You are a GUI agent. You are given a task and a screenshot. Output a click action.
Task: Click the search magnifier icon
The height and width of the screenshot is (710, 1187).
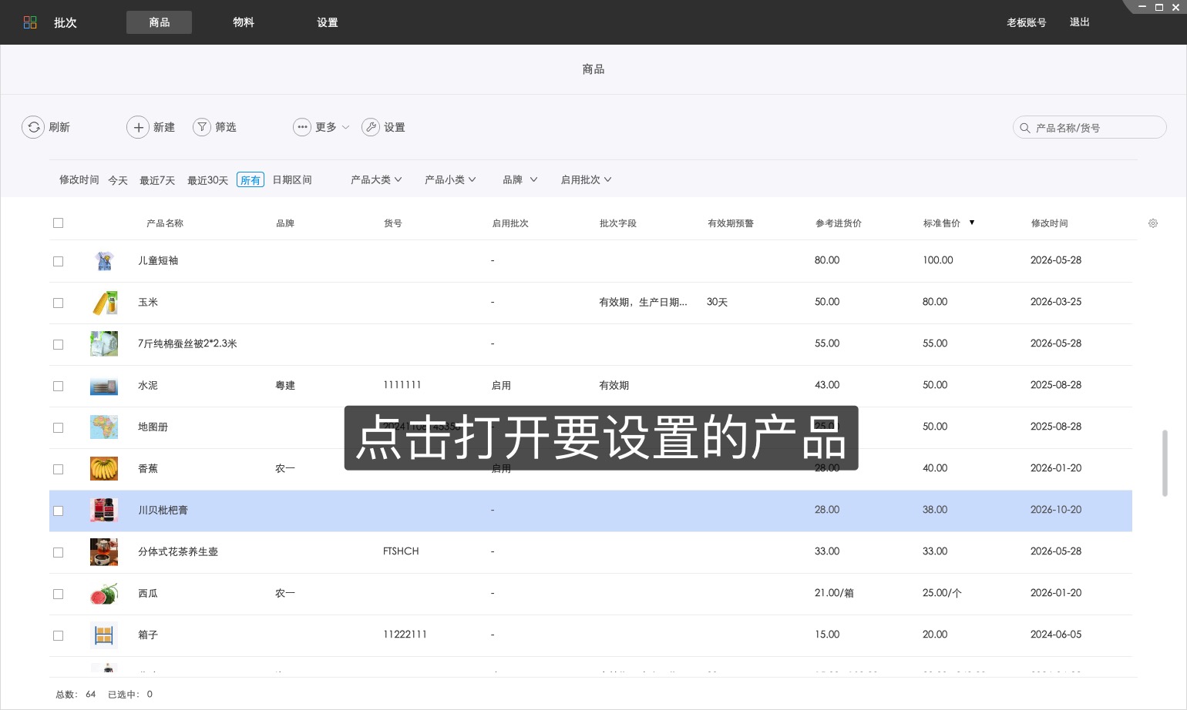point(1025,128)
